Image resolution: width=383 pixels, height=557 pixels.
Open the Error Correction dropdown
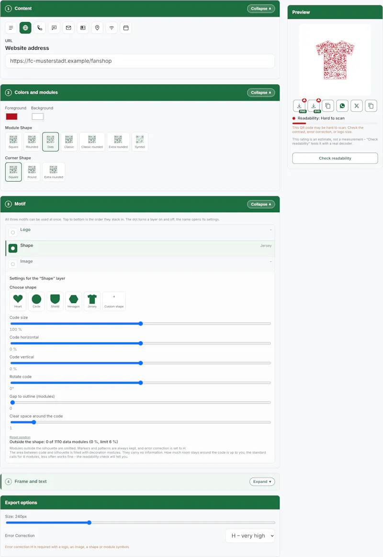coord(251,535)
